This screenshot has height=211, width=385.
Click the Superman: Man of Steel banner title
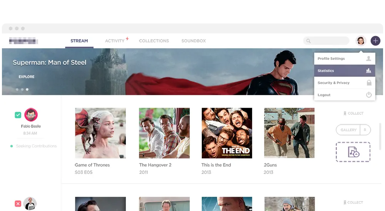coord(49,63)
